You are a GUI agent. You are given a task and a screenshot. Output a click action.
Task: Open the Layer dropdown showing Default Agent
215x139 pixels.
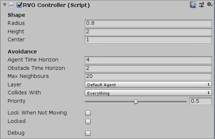point(148,84)
